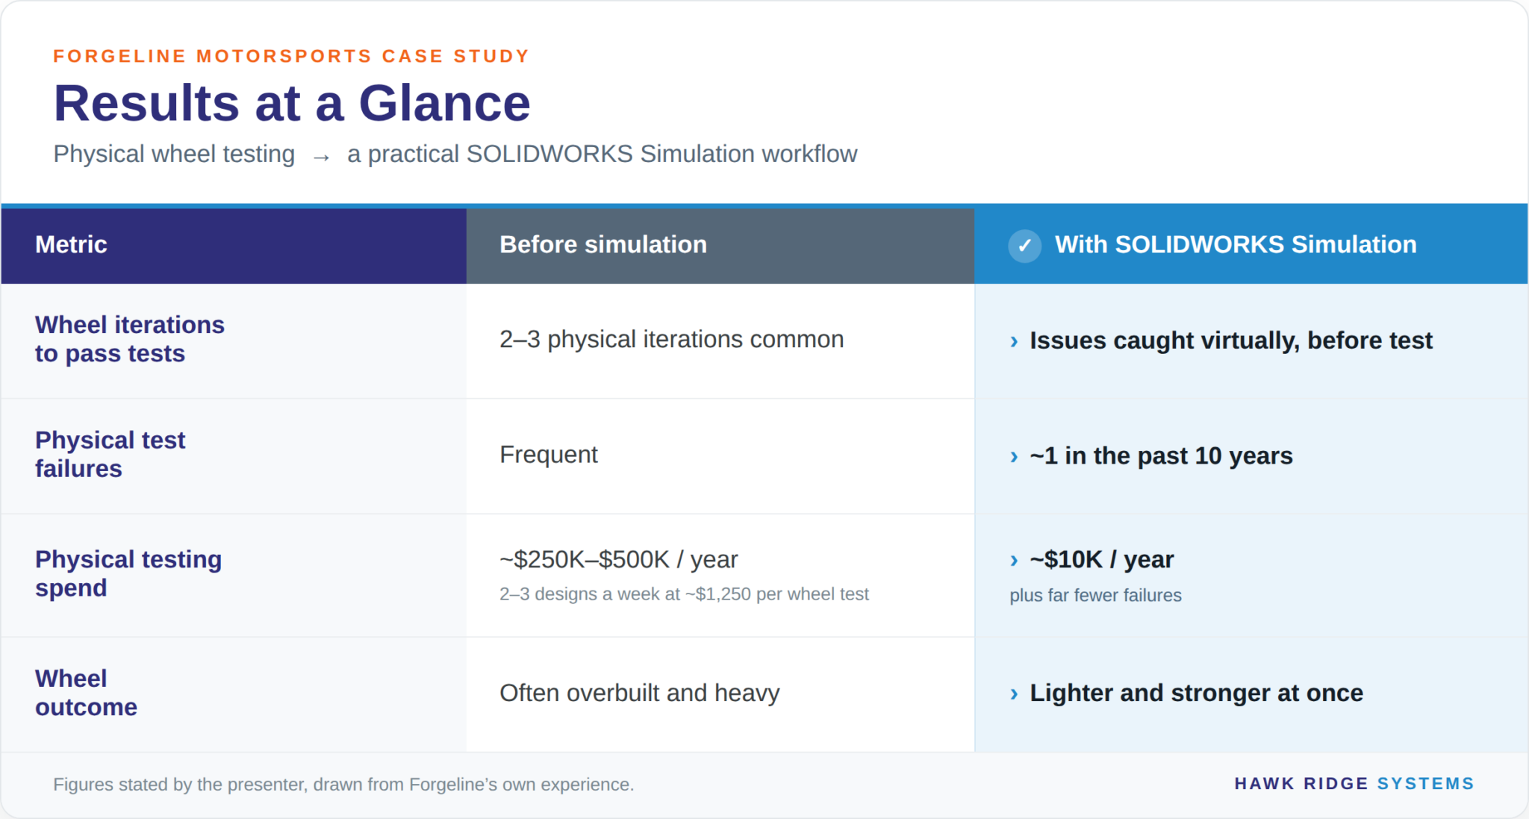This screenshot has width=1529, height=819.
Task: Click the chevron before Lighter and stronger at once
Action: point(1014,694)
